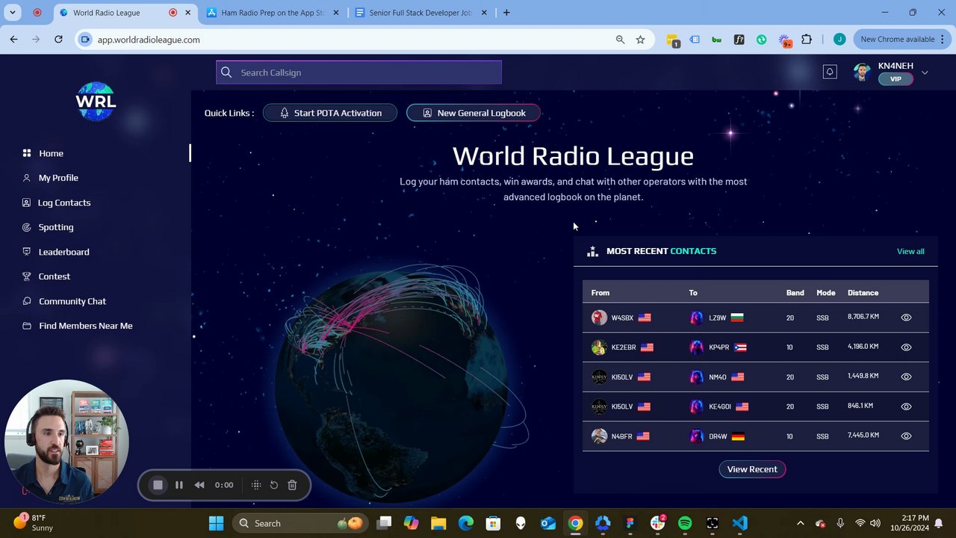
Task: Open the f? font finder extension
Action: pyautogui.click(x=739, y=40)
